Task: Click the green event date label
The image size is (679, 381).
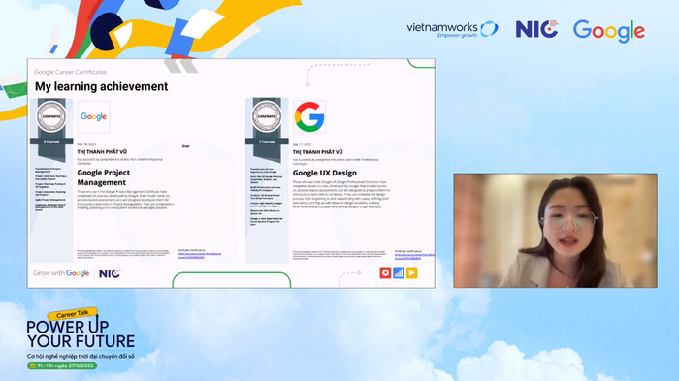Action: 62,365
